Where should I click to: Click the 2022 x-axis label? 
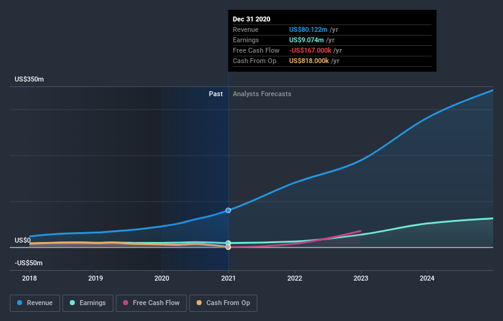(x=295, y=278)
